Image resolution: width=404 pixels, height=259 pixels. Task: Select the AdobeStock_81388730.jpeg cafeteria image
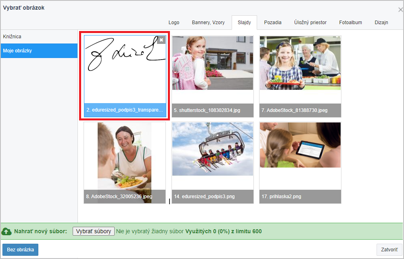click(x=300, y=68)
